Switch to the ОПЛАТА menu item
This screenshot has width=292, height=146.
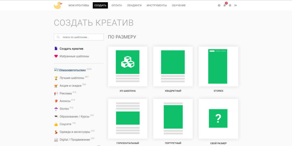[x=117, y=5]
